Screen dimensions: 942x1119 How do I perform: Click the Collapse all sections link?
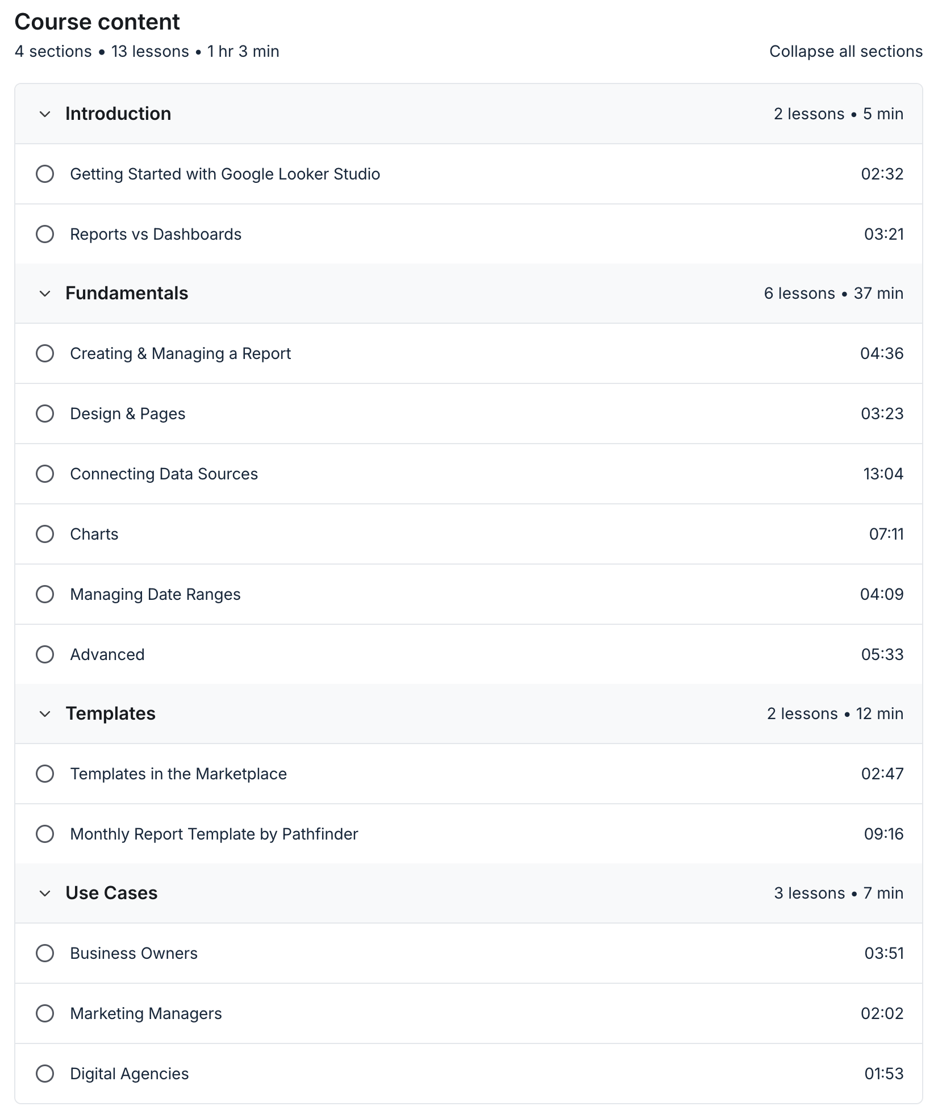point(846,51)
